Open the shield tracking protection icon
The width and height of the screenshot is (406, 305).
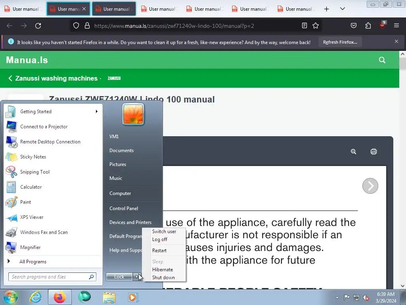point(76,26)
